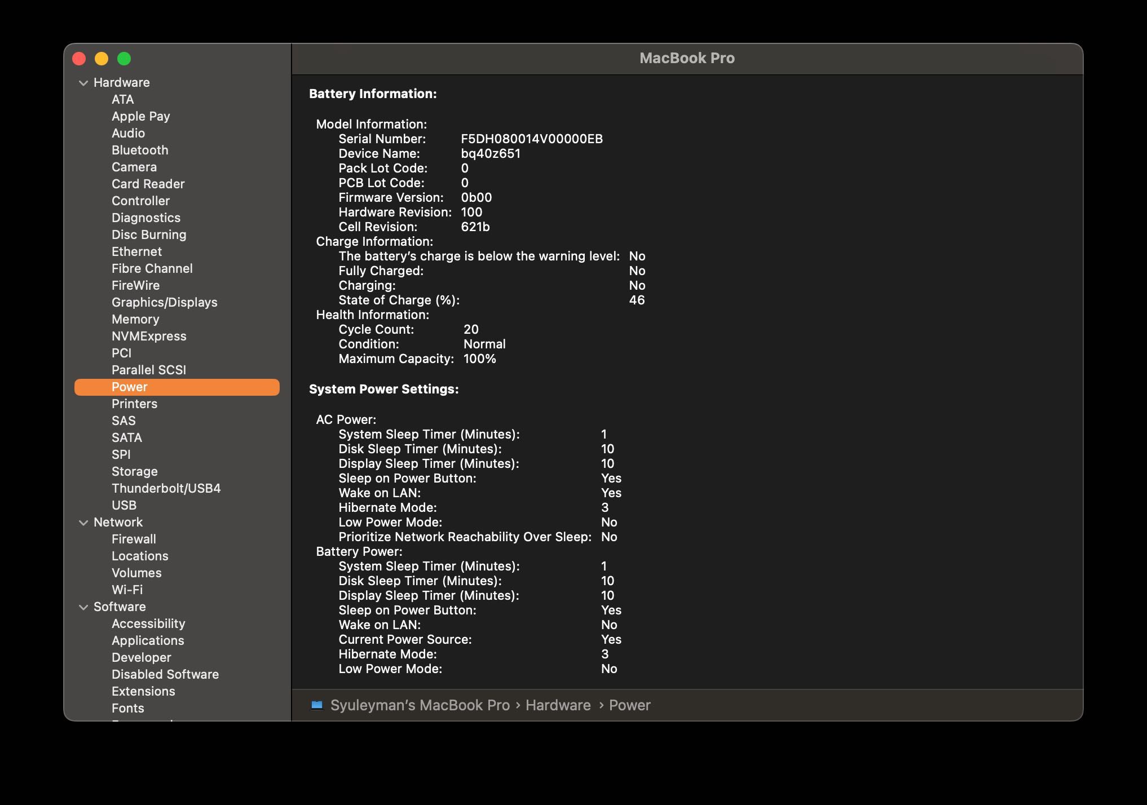This screenshot has width=1147, height=805.
Task: Select Firewall under Network
Action: point(134,539)
